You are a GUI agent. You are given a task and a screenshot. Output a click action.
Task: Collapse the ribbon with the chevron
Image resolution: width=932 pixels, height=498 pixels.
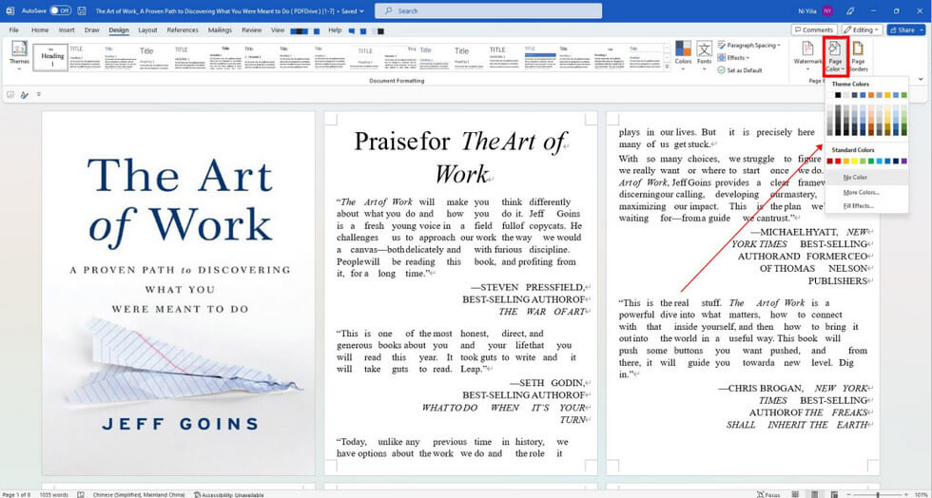click(x=921, y=79)
